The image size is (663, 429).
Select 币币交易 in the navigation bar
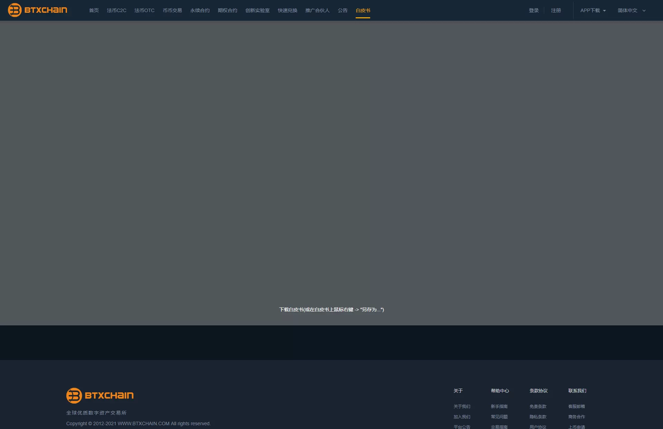tap(172, 10)
